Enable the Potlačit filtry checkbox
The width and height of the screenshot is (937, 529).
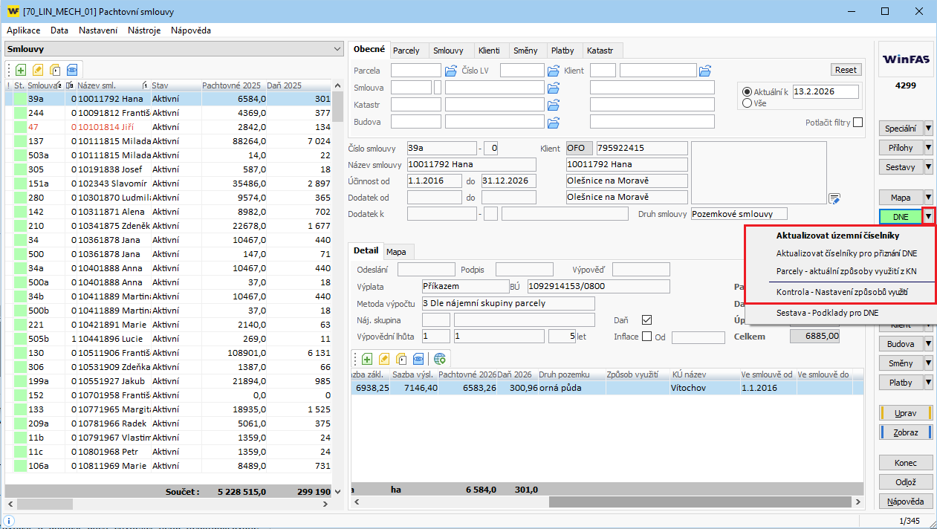coord(858,123)
